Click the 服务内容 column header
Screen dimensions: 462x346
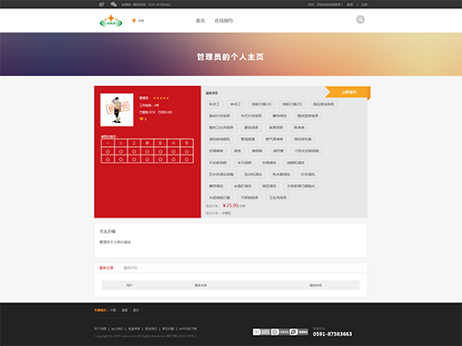point(201,285)
